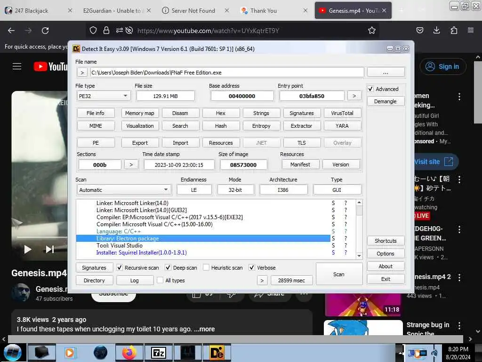Click the browse file ellipsis button
Viewport: 482px width, 362px height.
coord(386,73)
